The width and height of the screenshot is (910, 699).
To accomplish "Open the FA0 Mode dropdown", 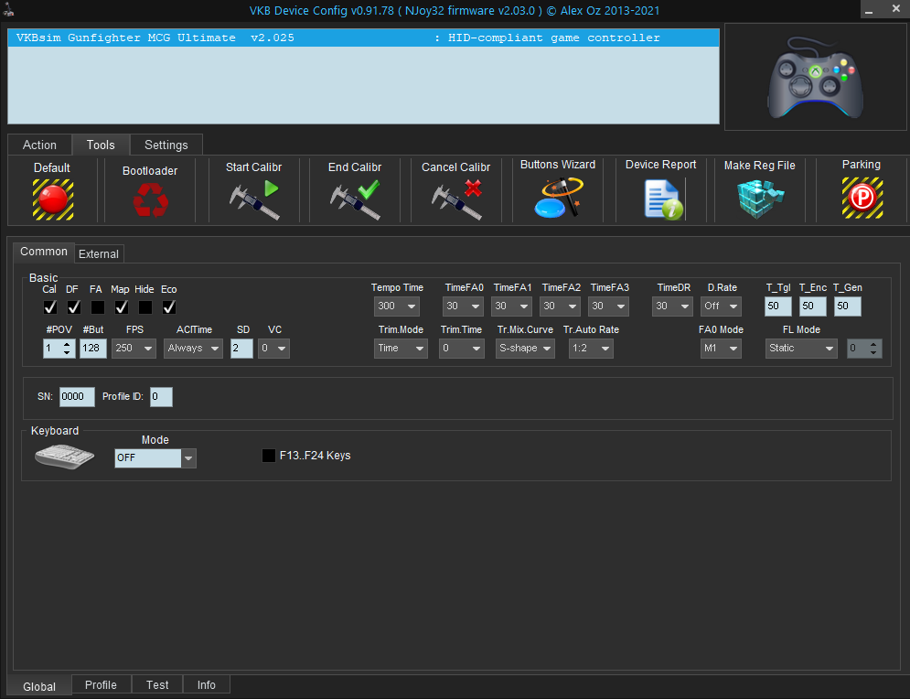I will [721, 349].
